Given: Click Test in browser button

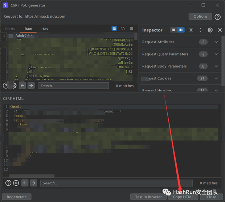Looking at the screenshot, I should (148, 197).
